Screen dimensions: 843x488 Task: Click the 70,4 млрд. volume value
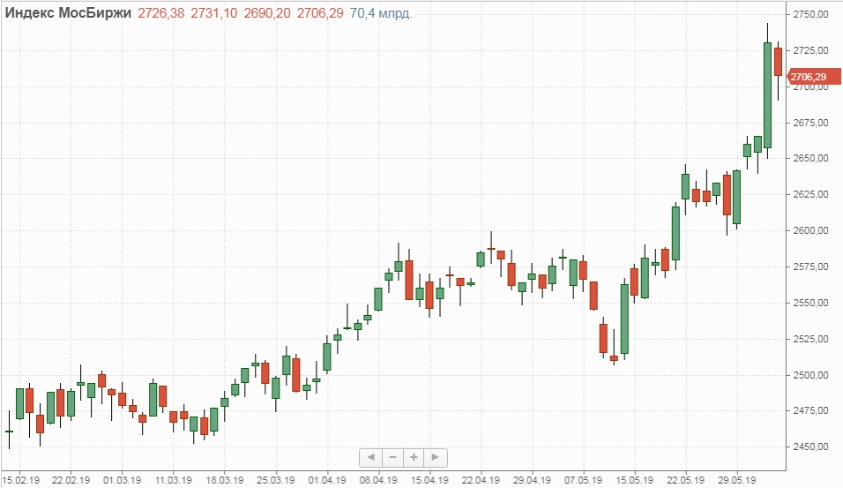[381, 13]
